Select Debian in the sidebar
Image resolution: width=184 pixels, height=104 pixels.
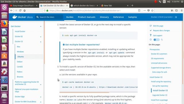coord(20,62)
